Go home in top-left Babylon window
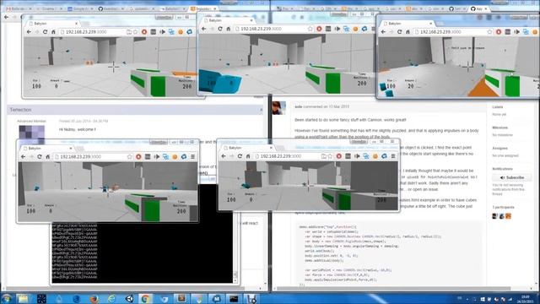This screenshot has height=304, width=540. 53,32
